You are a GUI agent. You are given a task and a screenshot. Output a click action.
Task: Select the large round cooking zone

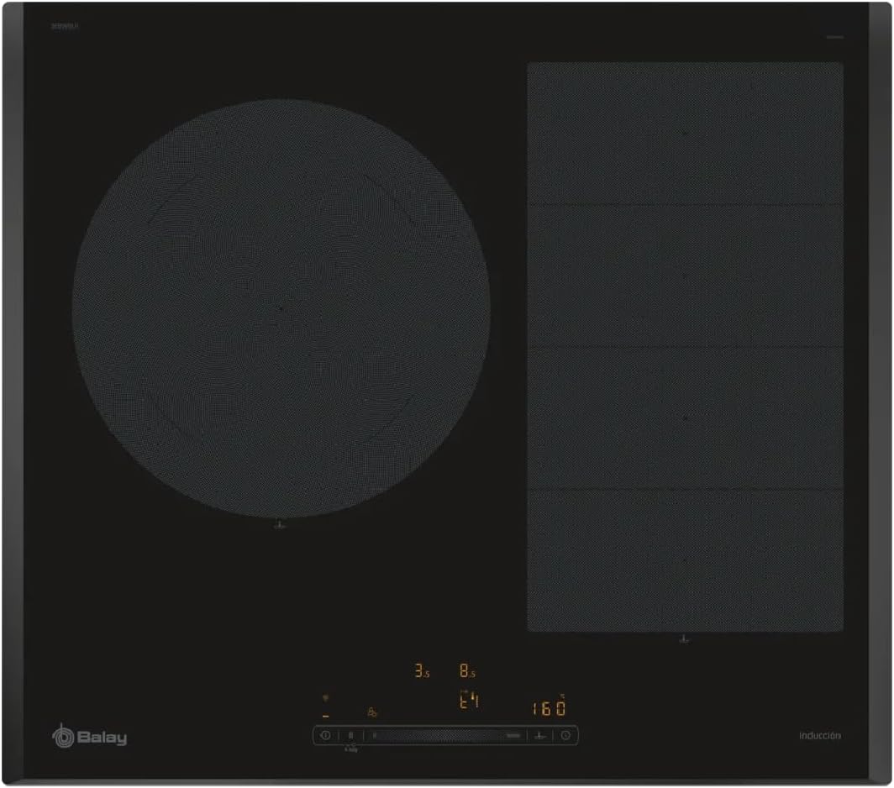click(x=281, y=308)
